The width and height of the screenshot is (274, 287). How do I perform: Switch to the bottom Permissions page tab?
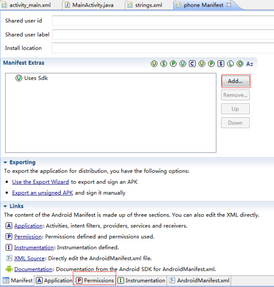pyautogui.click(x=95, y=280)
